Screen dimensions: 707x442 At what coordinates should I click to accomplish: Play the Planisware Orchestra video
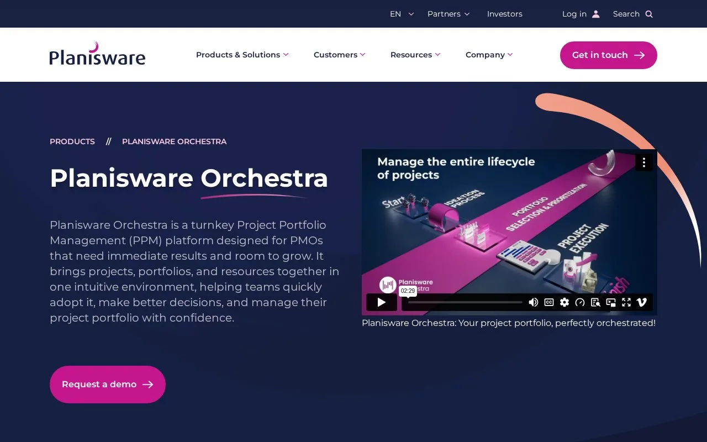click(381, 302)
